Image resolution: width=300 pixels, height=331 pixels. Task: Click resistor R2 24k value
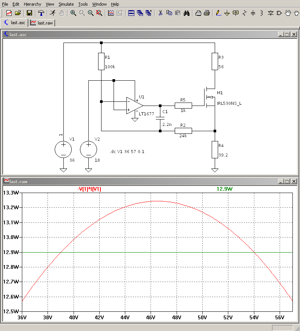[x=183, y=136]
